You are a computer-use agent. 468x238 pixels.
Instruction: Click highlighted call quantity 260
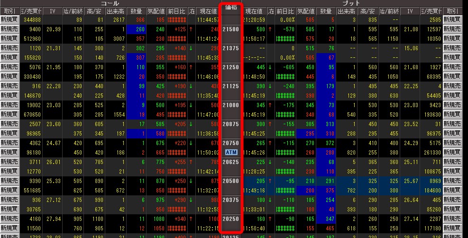click(137, 29)
